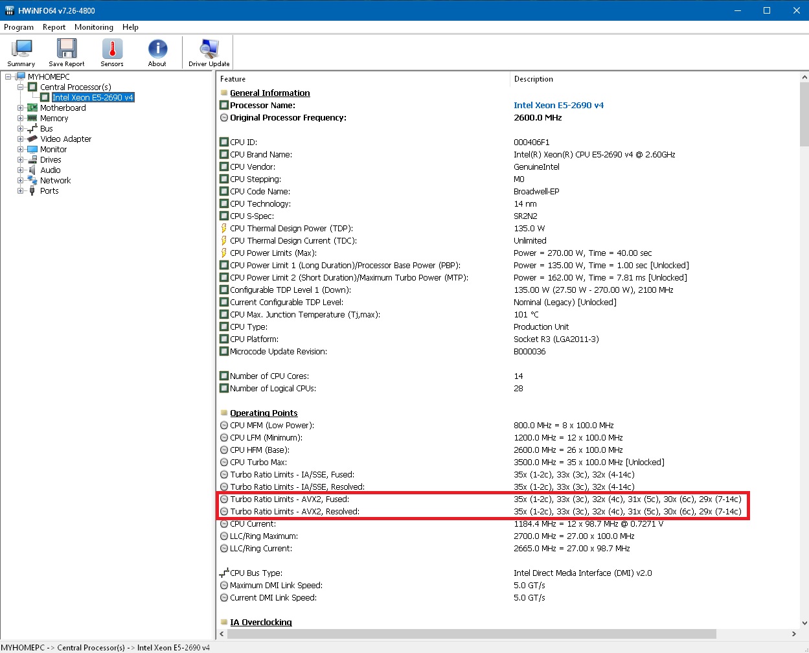Click the HWiNFO64 title bar app icon
The width and height of the screenshot is (809, 653).
(x=9, y=11)
